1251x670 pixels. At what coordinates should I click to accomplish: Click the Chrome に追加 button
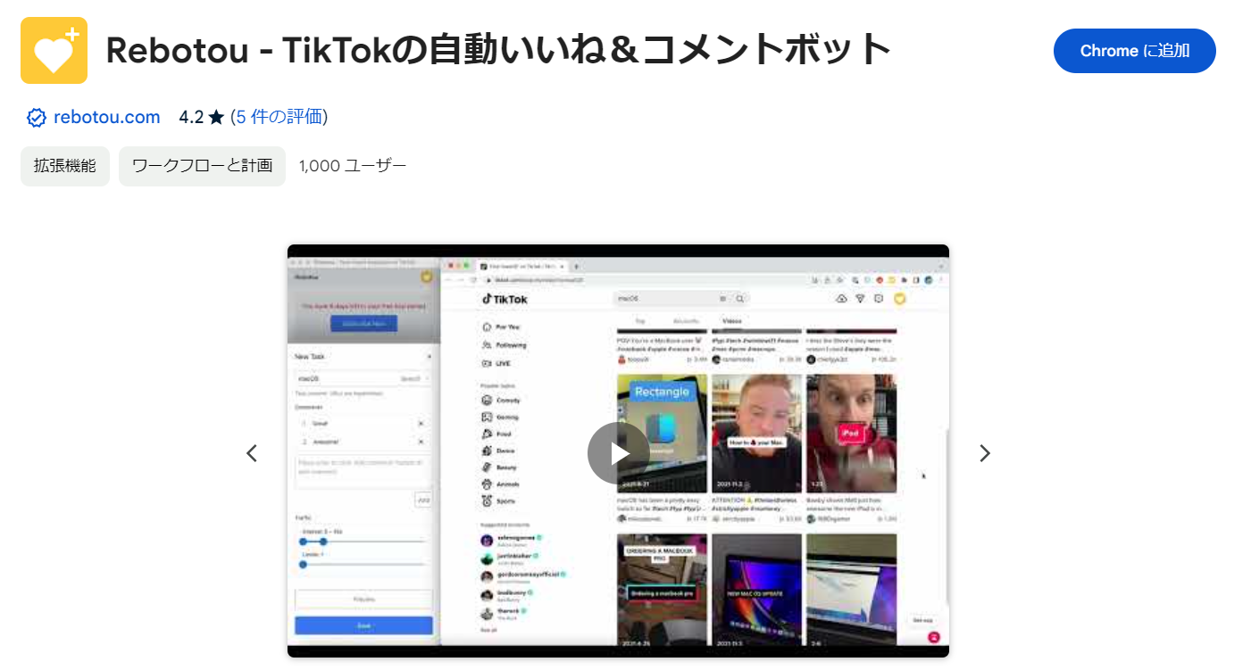tap(1134, 51)
